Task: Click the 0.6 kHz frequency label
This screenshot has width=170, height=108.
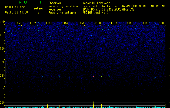Action: (x=2, y=103)
